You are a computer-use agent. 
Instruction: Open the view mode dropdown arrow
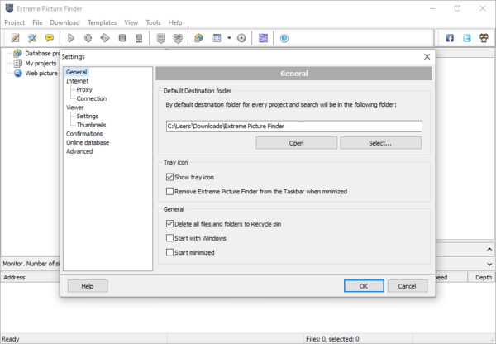(x=229, y=38)
